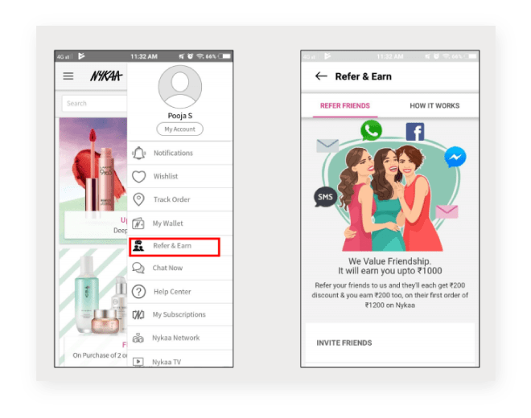Tap the WhatsApp icon in illustration

pyautogui.click(x=371, y=130)
